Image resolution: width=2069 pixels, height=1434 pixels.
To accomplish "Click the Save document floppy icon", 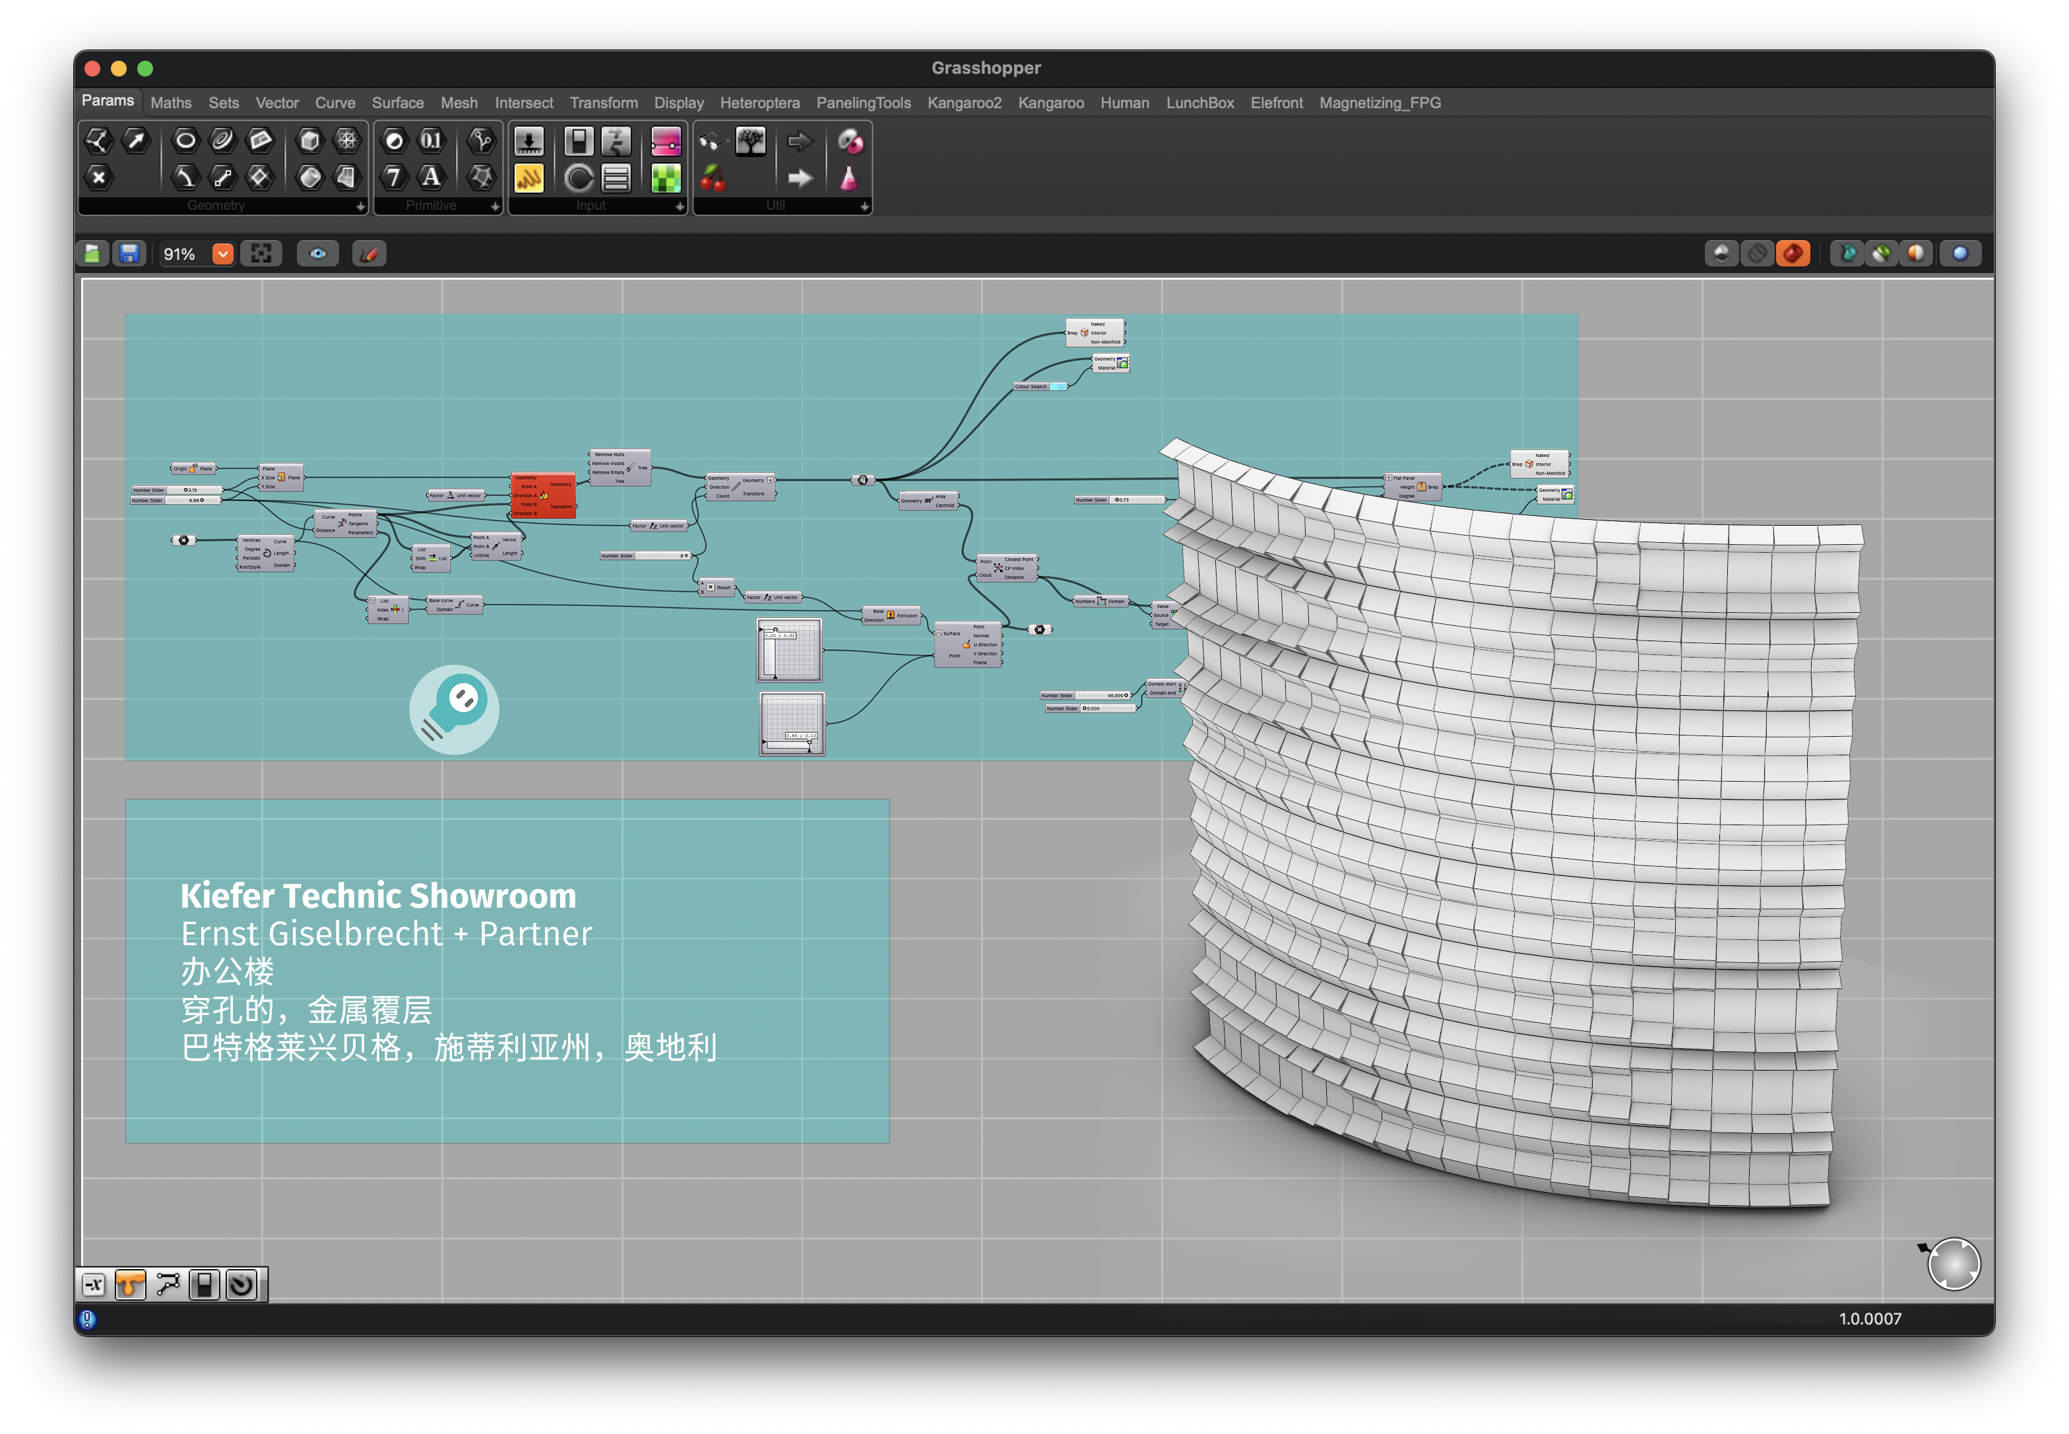I will [129, 254].
